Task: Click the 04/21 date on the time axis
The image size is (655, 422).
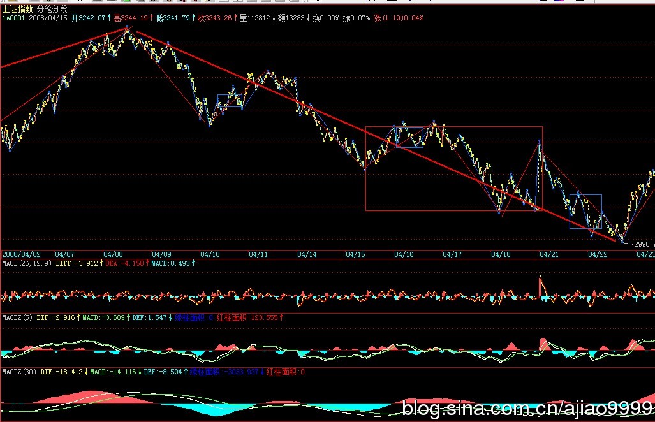Action: point(549,254)
